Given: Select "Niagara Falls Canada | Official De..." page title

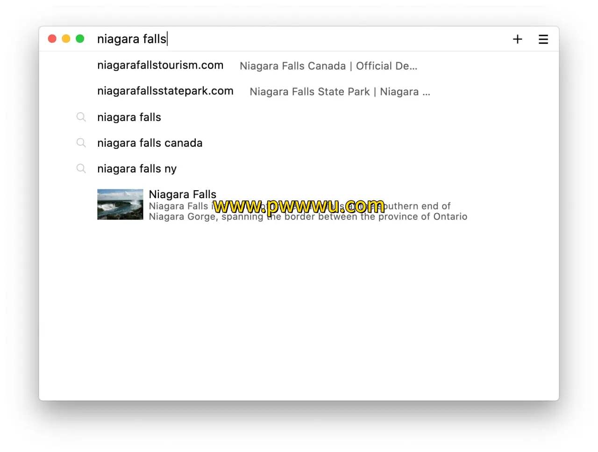Looking at the screenshot, I should coord(328,66).
